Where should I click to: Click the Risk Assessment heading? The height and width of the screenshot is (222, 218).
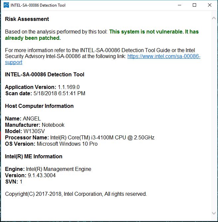click(27, 19)
